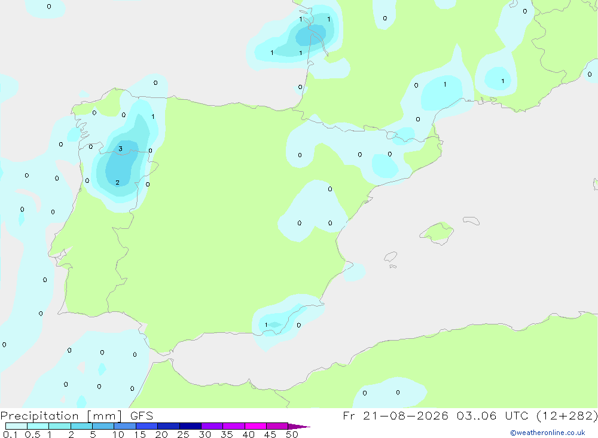Click the 'Precipitation [mm] GFS' map title
The image size is (598, 438).
coord(77,415)
